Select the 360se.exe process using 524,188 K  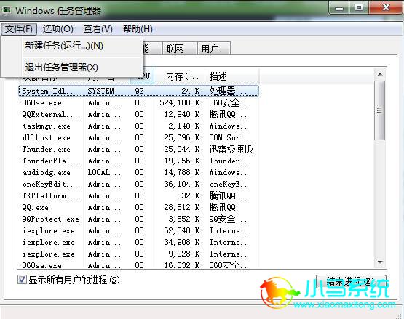tap(138, 102)
